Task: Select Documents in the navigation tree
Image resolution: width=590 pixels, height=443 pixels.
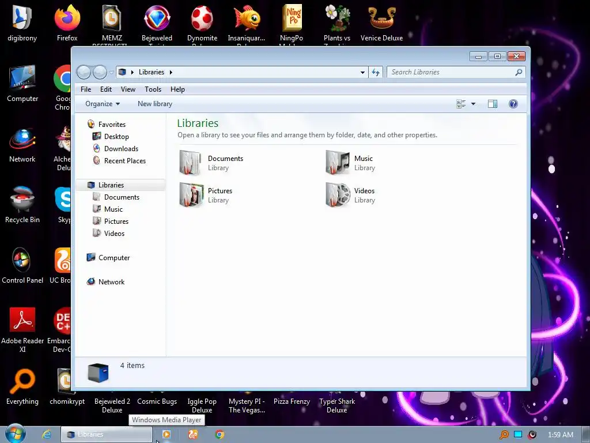Action: coord(116,197)
